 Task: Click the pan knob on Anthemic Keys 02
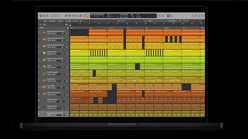[67, 101]
